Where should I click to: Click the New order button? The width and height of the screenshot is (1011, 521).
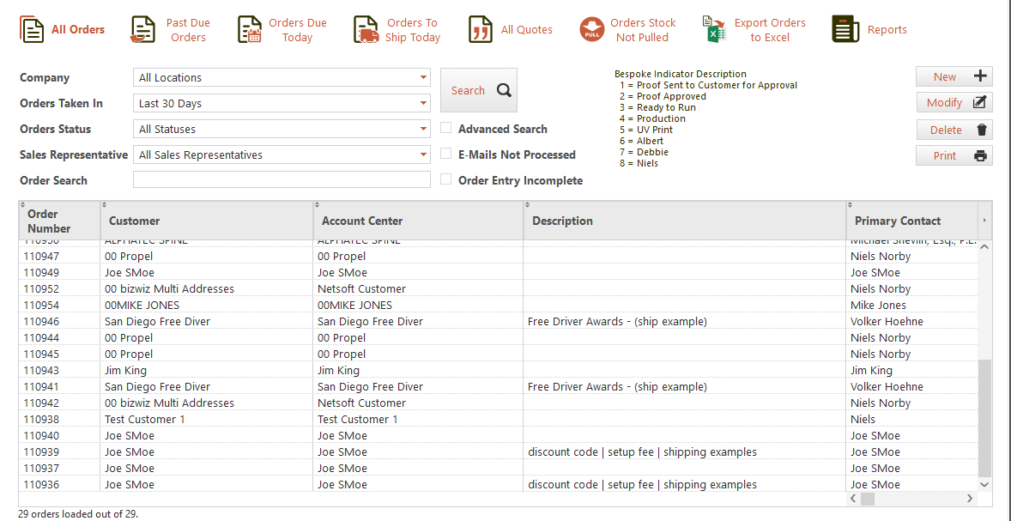pos(953,76)
